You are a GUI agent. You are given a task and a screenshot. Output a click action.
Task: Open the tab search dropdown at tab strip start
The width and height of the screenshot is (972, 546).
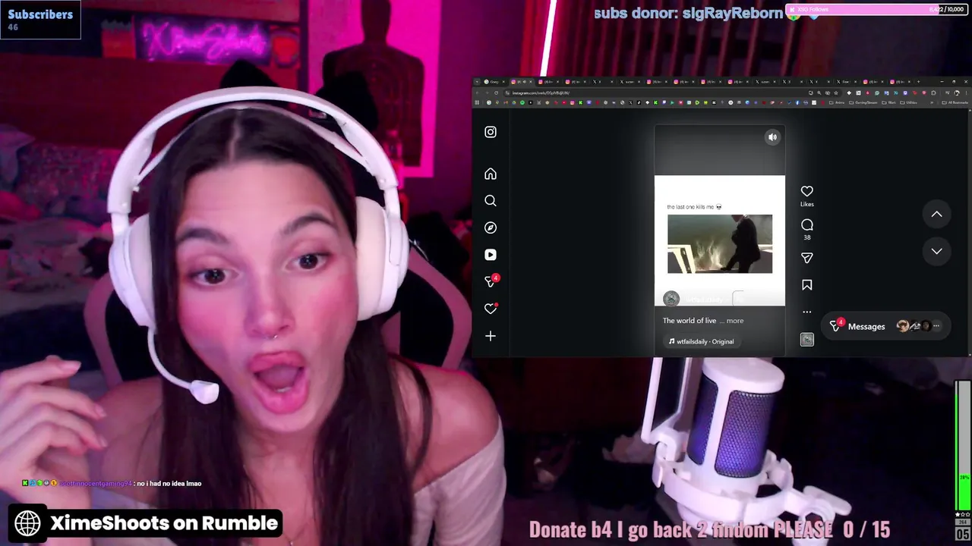477,82
